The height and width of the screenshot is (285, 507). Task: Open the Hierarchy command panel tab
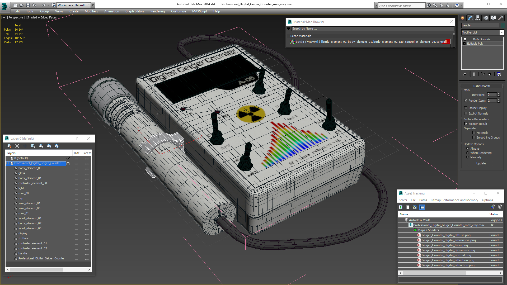[x=478, y=18]
